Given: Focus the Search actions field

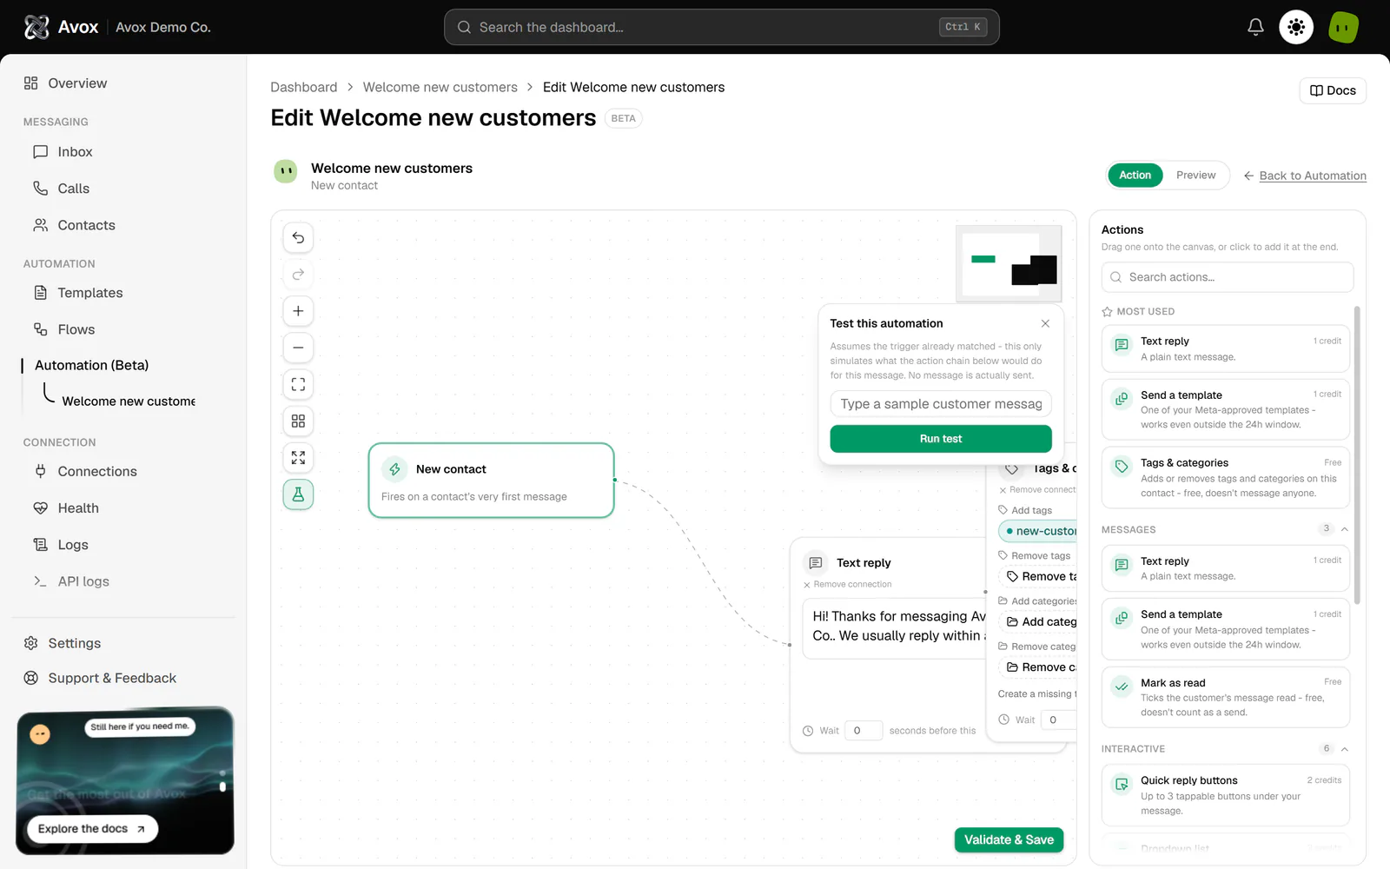Looking at the screenshot, I should point(1228,277).
